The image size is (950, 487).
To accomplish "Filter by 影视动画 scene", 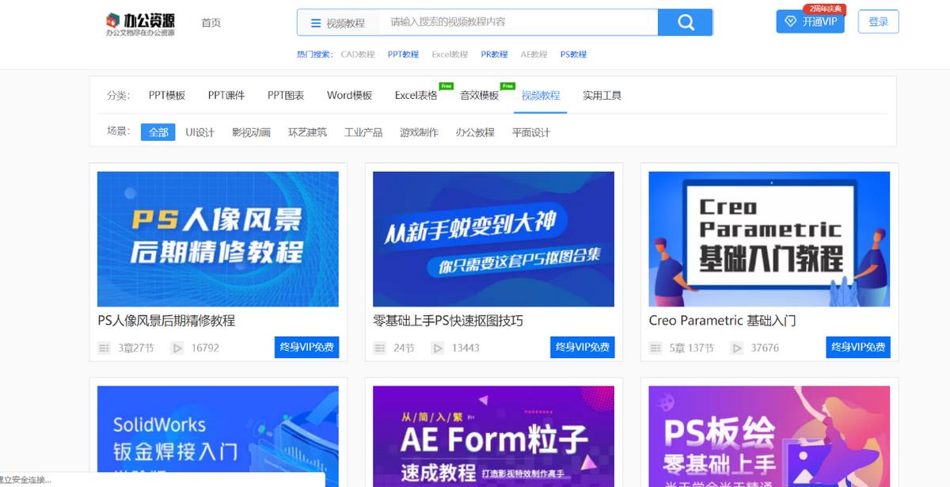I will click(251, 132).
